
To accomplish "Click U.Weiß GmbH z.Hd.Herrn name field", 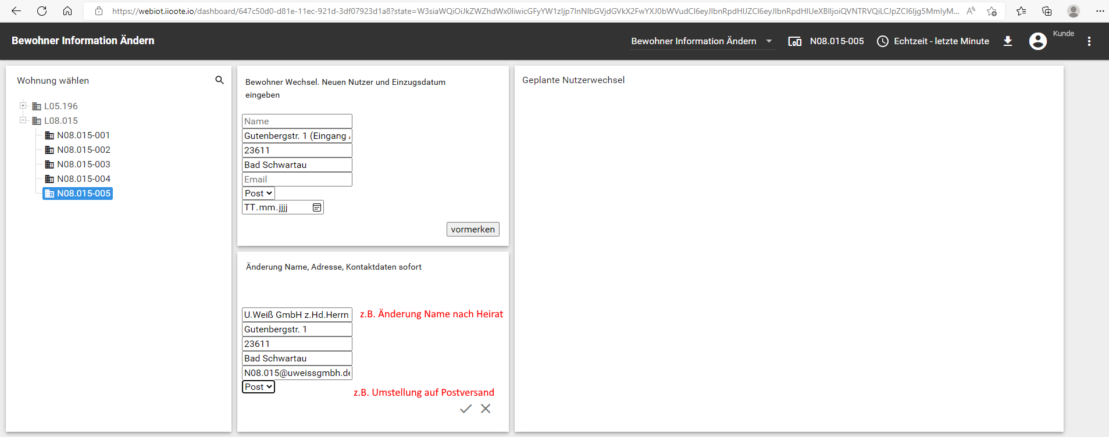I will click(x=297, y=315).
